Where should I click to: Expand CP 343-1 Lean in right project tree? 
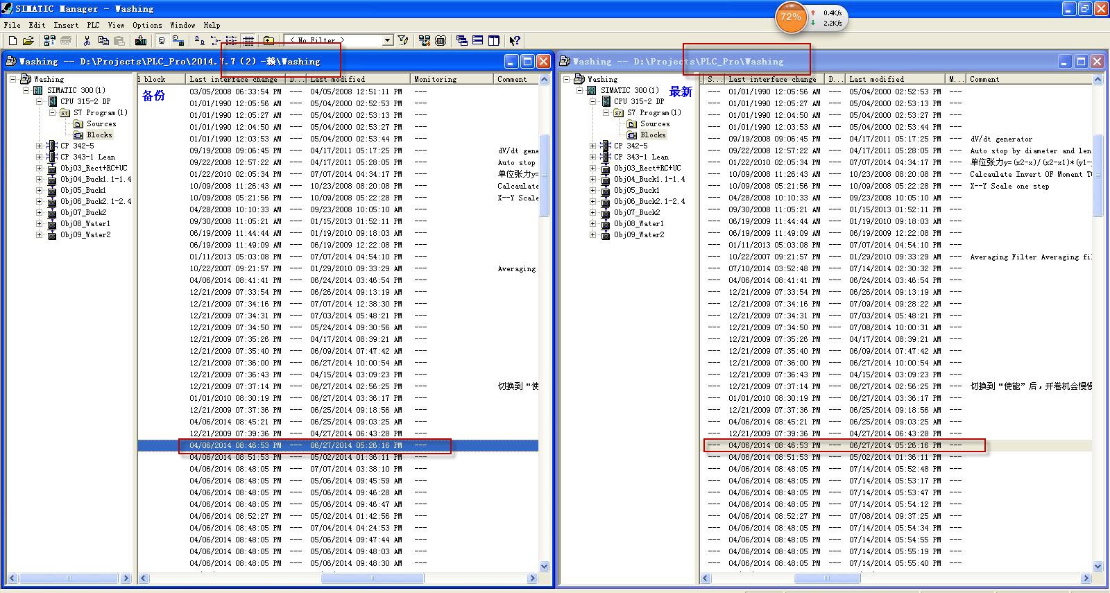[593, 157]
